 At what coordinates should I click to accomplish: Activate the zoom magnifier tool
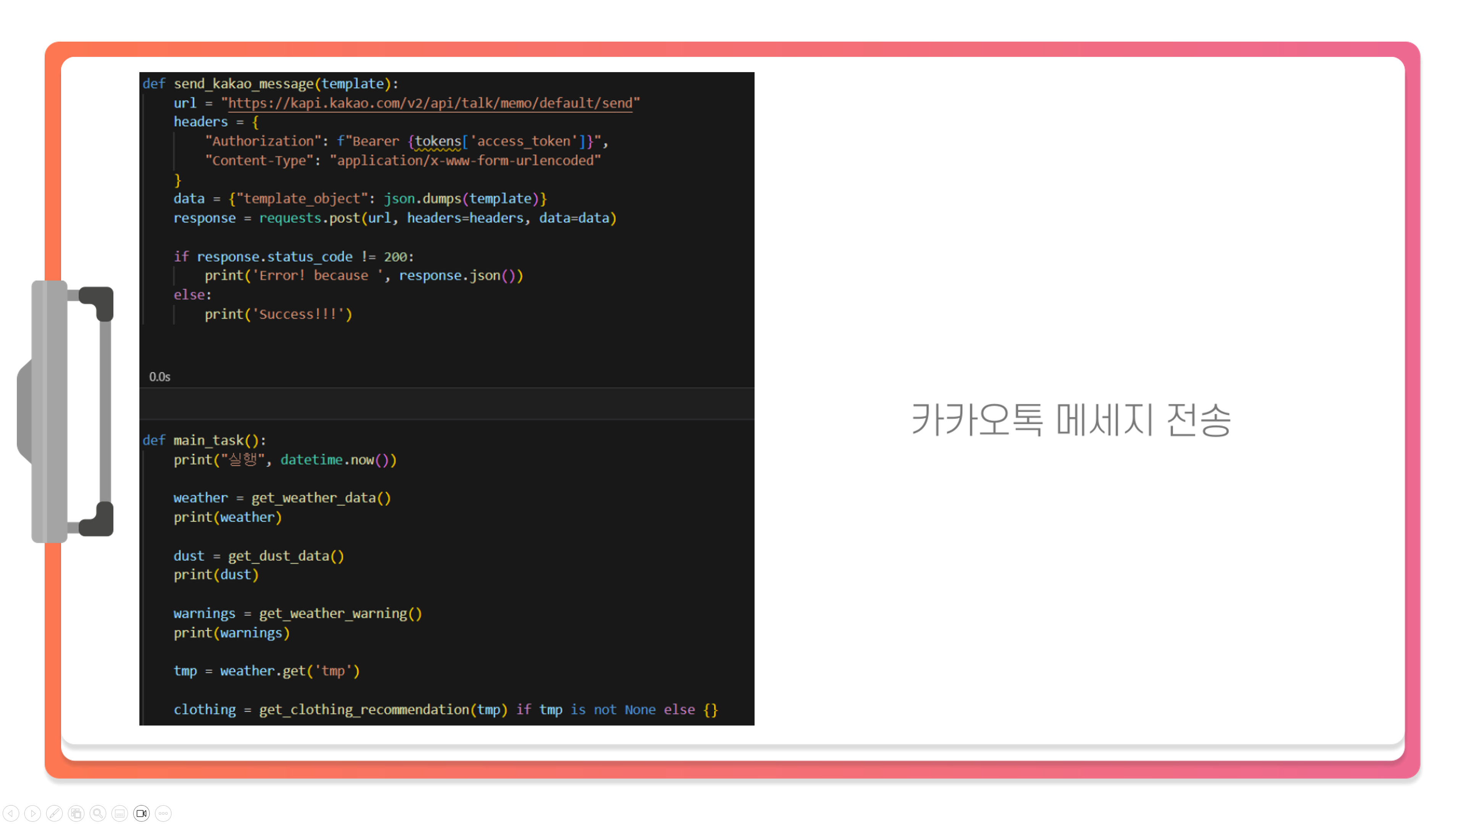pos(98,813)
